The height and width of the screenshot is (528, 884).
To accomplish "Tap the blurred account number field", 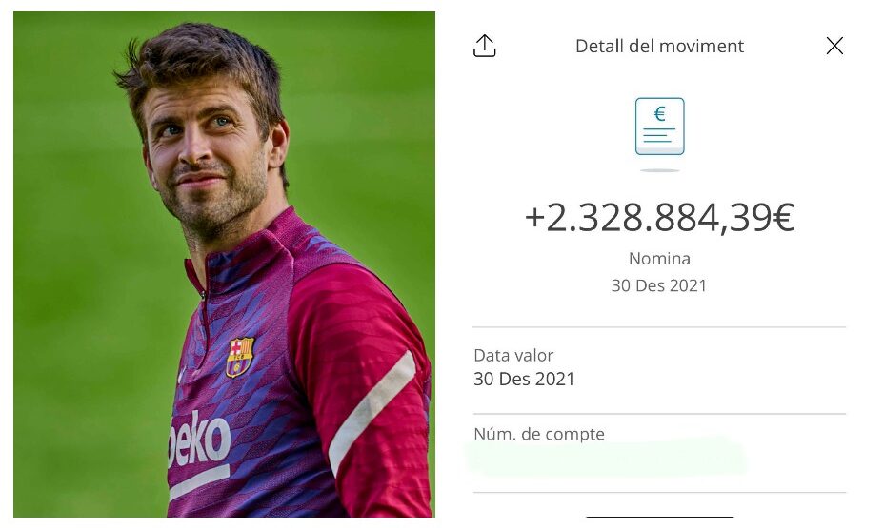I will (606, 459).
